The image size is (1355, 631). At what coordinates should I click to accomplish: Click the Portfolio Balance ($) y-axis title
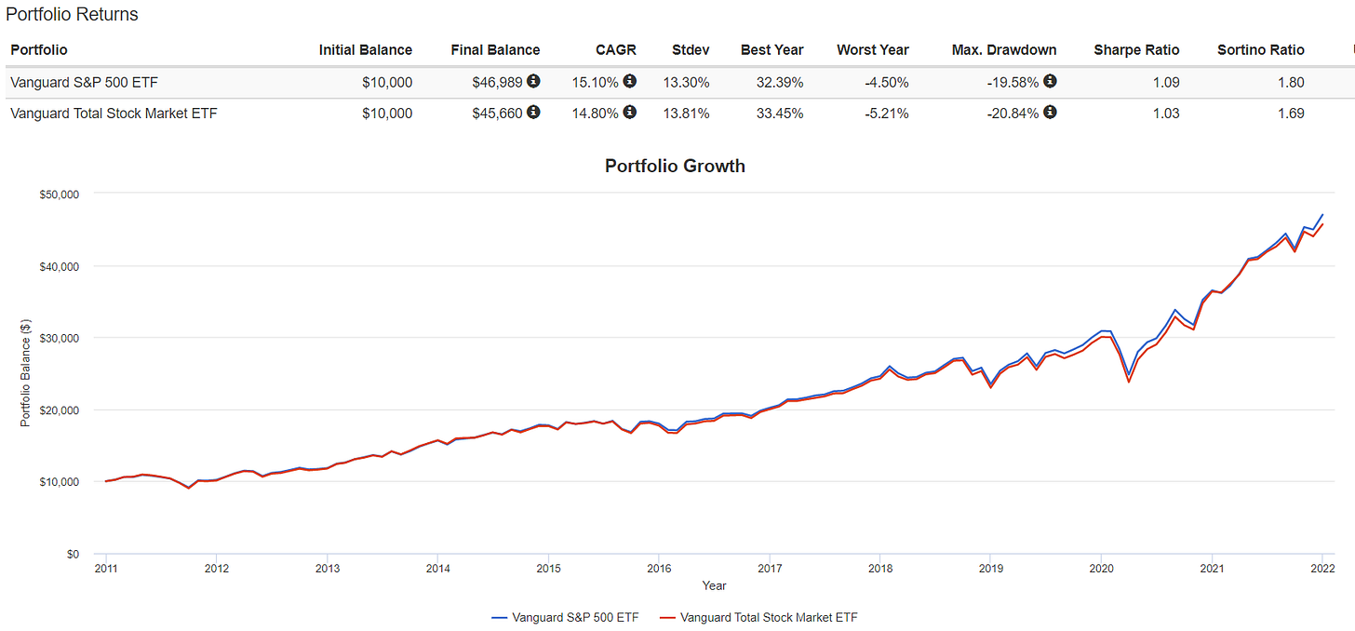(26, 374)
